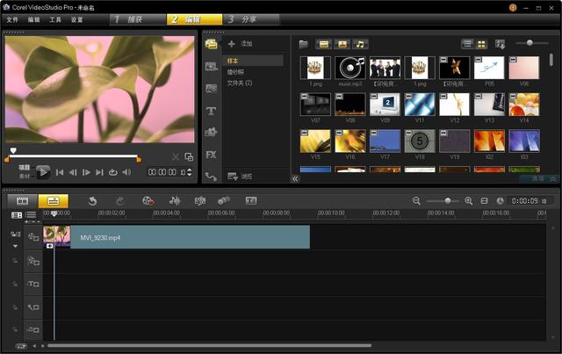The width and height of the screenshot is (562, 354).
Task: Open the 工具 menu
Action: coord(54,19)
